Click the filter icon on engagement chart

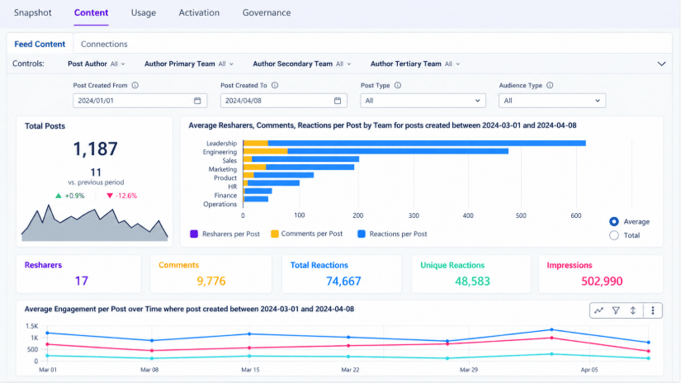[x=616, y=310]
